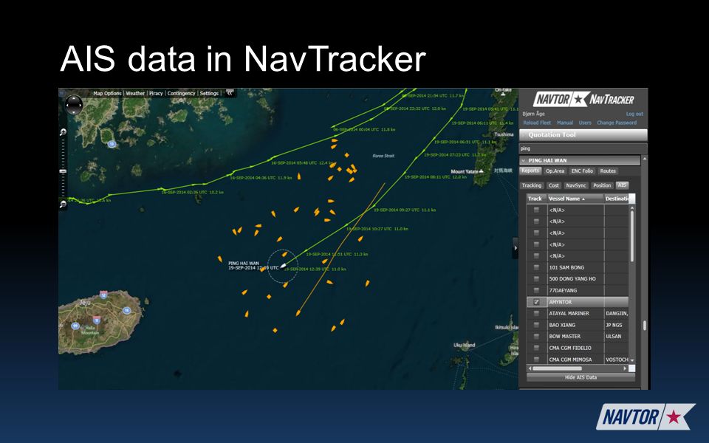Collapse the PING HAI WAN vessel section
Image resolution: width=709 pixels, height=443 pixels.
click(x=524, y=160)
